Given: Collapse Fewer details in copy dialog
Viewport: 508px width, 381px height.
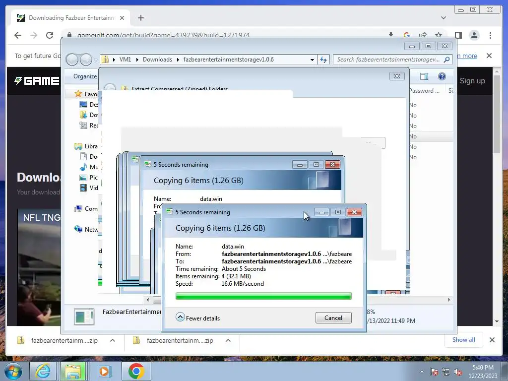Looking at the screenshot, I should [x=198, y=318].
